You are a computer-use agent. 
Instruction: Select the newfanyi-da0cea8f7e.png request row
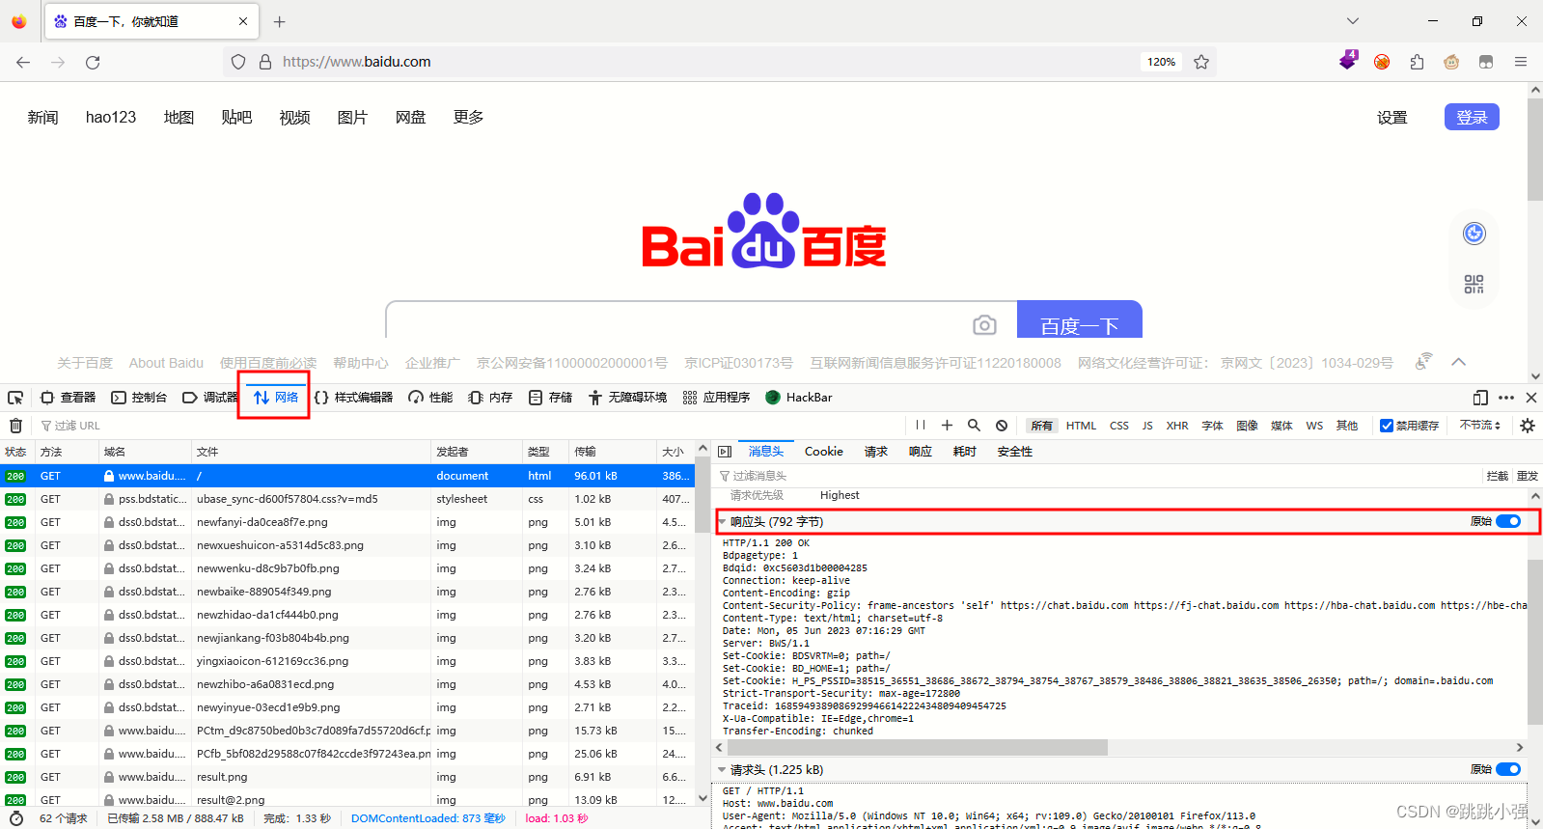[x=347, y=522]
